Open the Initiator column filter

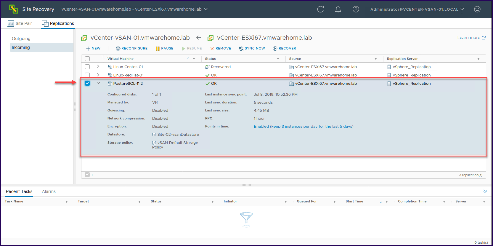286,202
